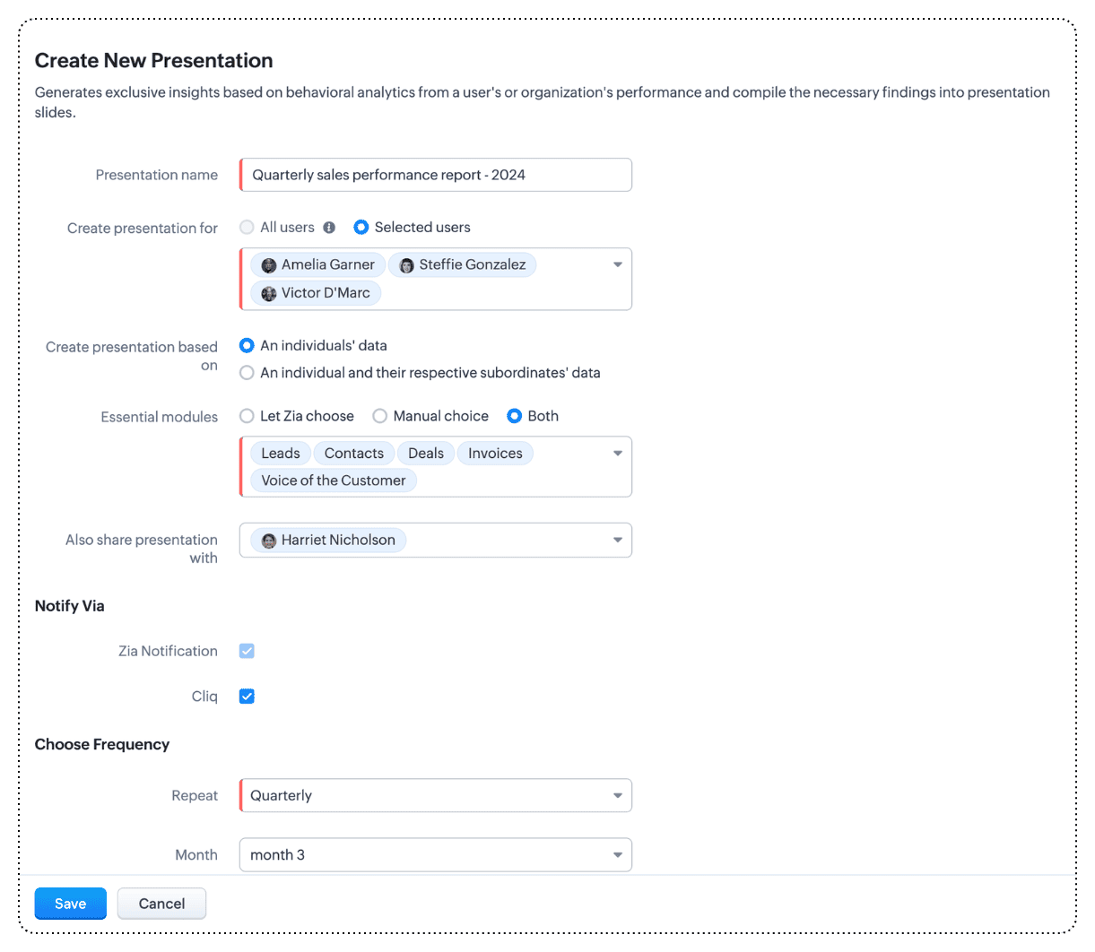Toggle the Zia Notification checkbox
Screen dimensions: 1095x952
247,651
